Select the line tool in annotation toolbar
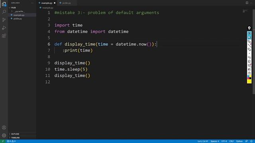 249,45
